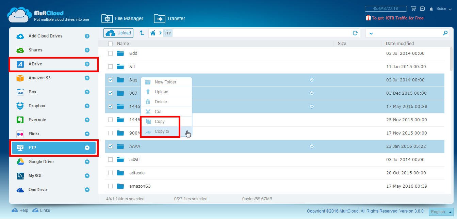Screen dimensions: 457x219
Task: Expand the FTP dropdown arrow
Action: coord(87,148)
